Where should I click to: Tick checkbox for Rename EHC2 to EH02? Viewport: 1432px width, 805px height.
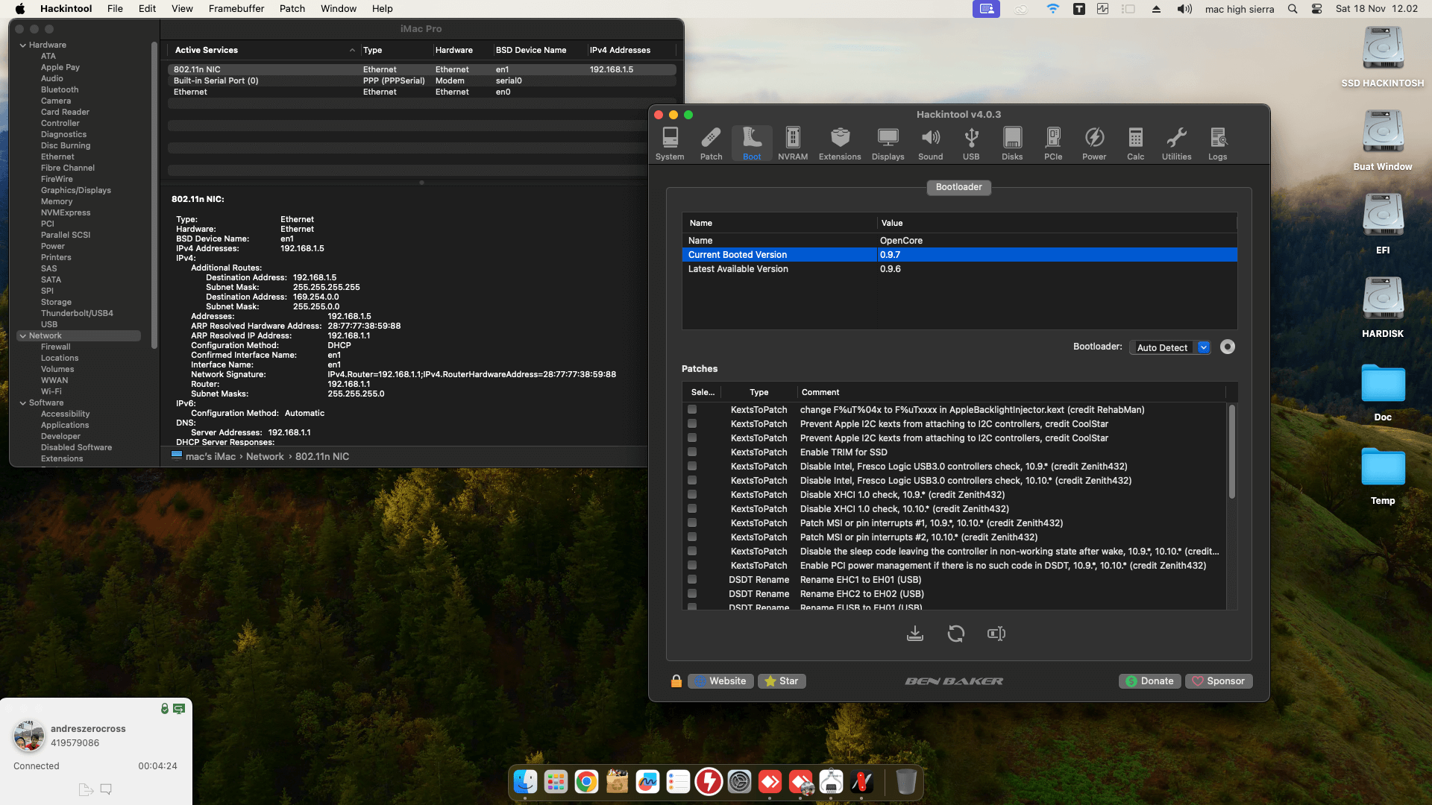692,594
